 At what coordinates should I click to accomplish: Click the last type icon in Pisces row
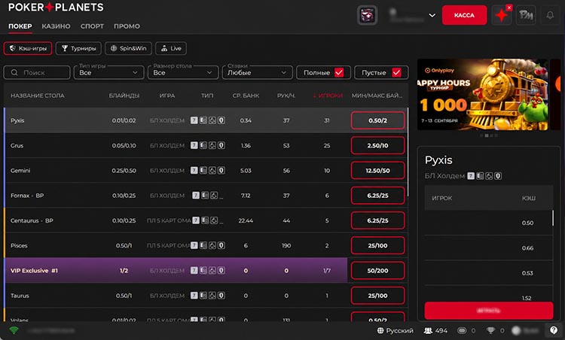coord(221,245)
